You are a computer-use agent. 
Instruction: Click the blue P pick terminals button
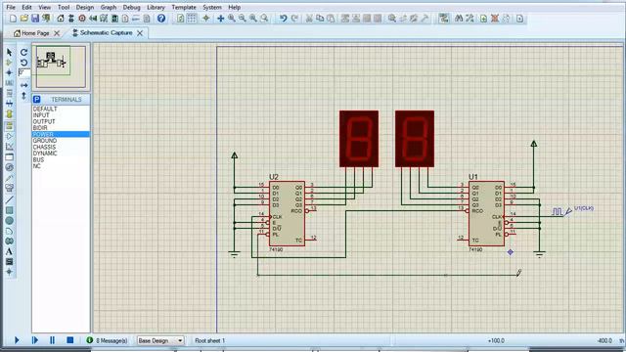[37, 99]
